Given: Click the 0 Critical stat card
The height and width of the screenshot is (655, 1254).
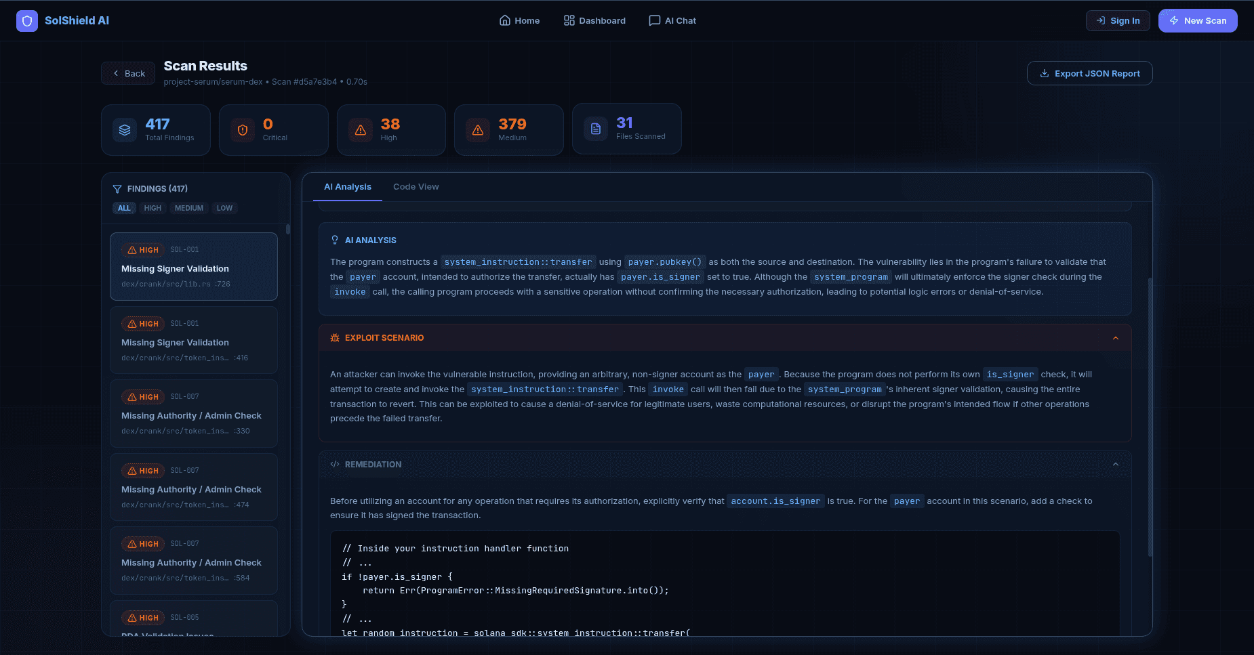Looking at the screenshot, I should pos(274,130).
